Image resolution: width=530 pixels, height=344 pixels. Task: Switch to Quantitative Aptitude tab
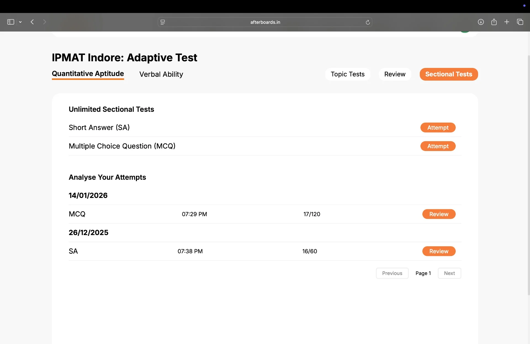pyautogui.click(x=88, y=74)
